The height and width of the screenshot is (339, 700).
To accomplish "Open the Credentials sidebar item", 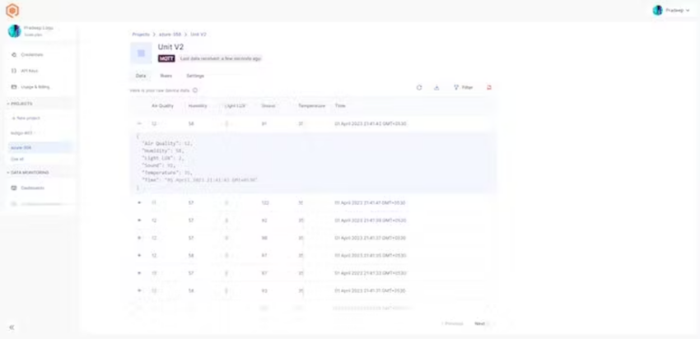I will tap(31, 54).
